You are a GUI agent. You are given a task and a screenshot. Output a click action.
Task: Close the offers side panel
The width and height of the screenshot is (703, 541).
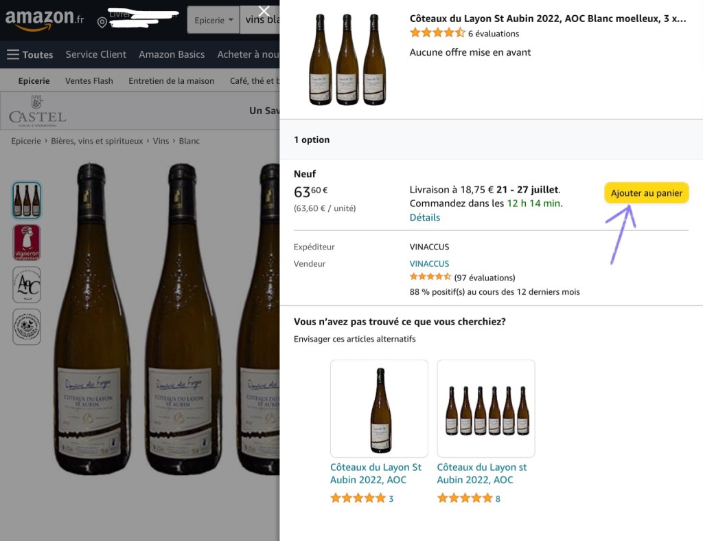pyautogui.click(x=264, y=11)
